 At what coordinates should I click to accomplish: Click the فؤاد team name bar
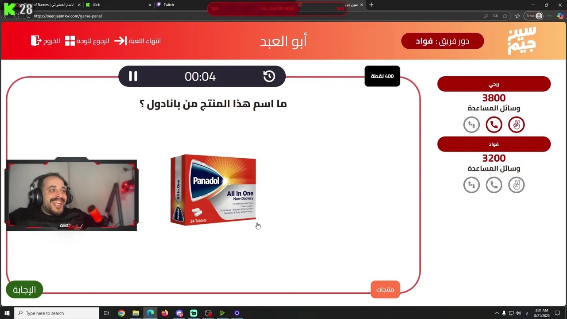click(494, 144)
